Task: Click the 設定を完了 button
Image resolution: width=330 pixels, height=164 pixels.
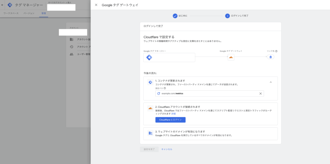Action: pyautogui.click(x=149, y=149)
